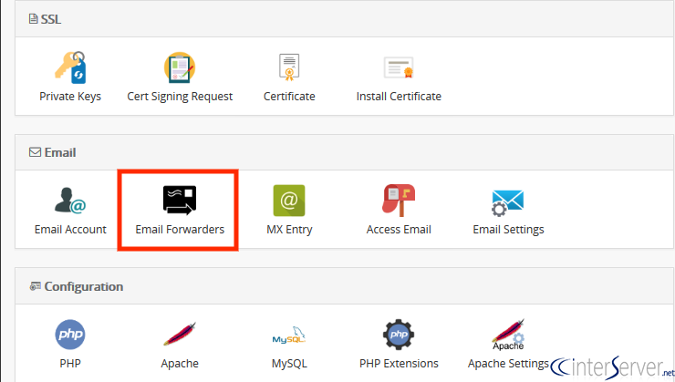Toggle the Configuration section heading
The image size is (675, 382).
[x=84, y=286]
